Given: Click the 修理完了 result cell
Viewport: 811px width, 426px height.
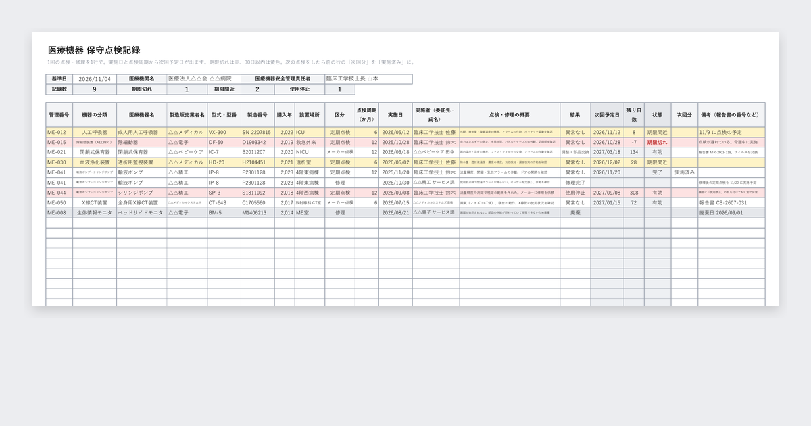Looking at the screenshot, I should pos(575,183).
